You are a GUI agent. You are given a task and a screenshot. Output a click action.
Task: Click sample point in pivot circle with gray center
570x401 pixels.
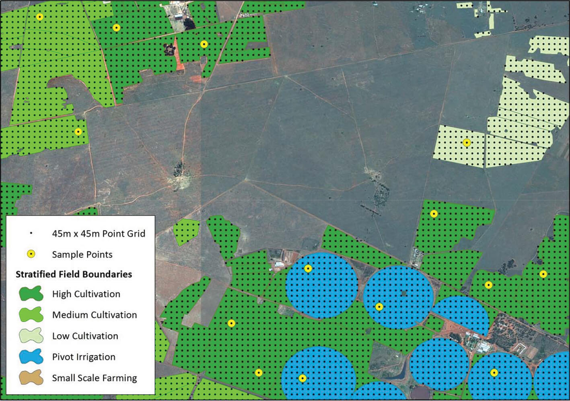pyautogui.click(x=379, y=307)
